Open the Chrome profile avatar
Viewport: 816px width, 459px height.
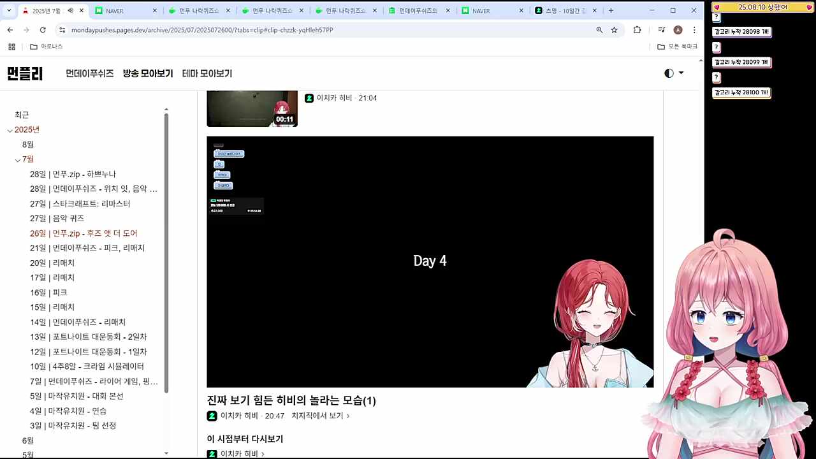click(678, 30)
